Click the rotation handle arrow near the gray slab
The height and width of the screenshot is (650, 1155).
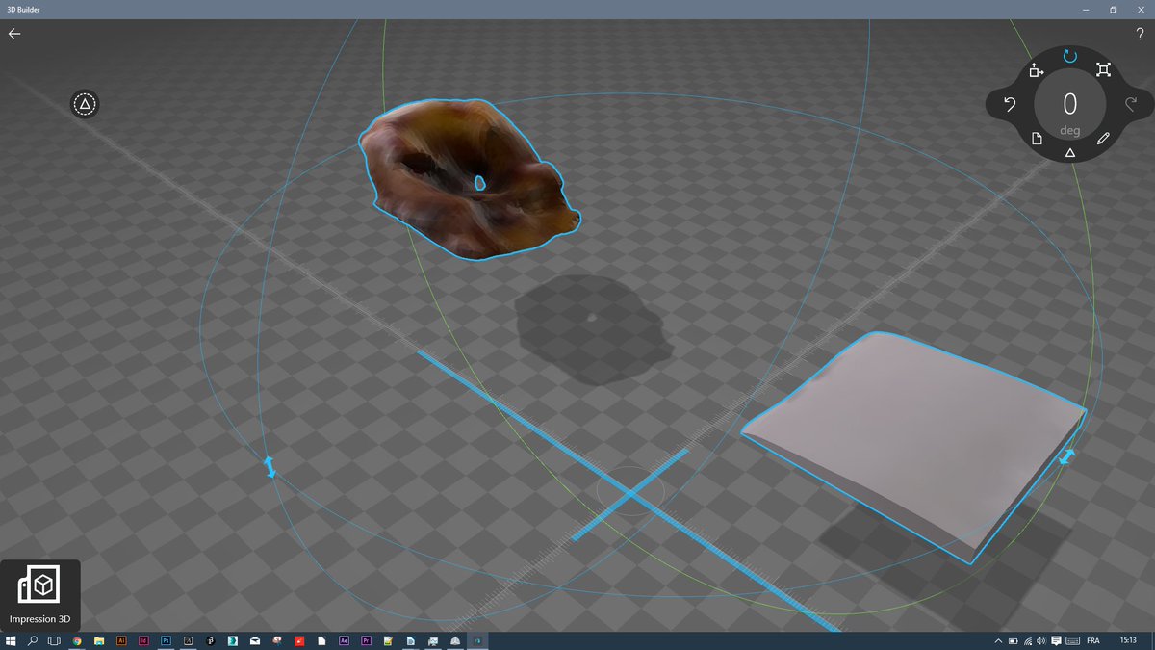[x=1066, y=456]
